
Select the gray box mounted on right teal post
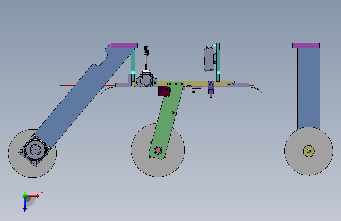208,59
